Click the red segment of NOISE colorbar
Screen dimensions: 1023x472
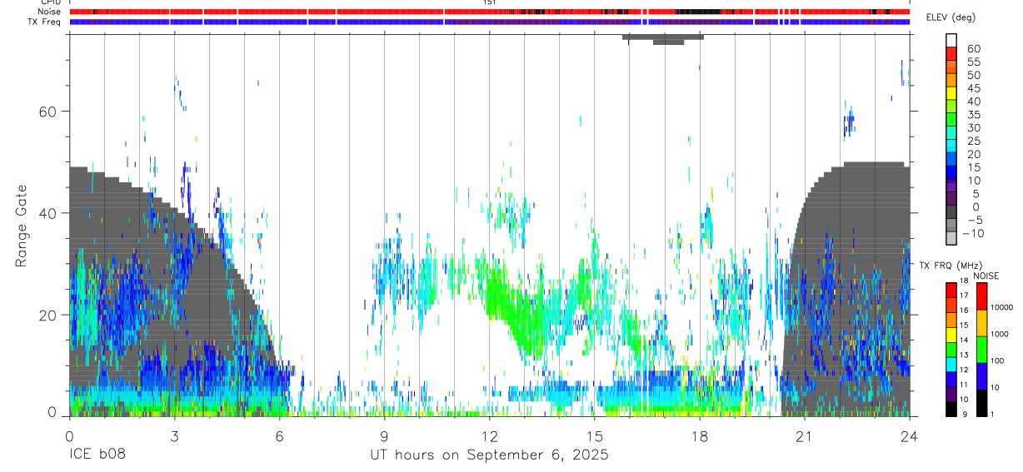pyautogui.click(x=982, y=296)
